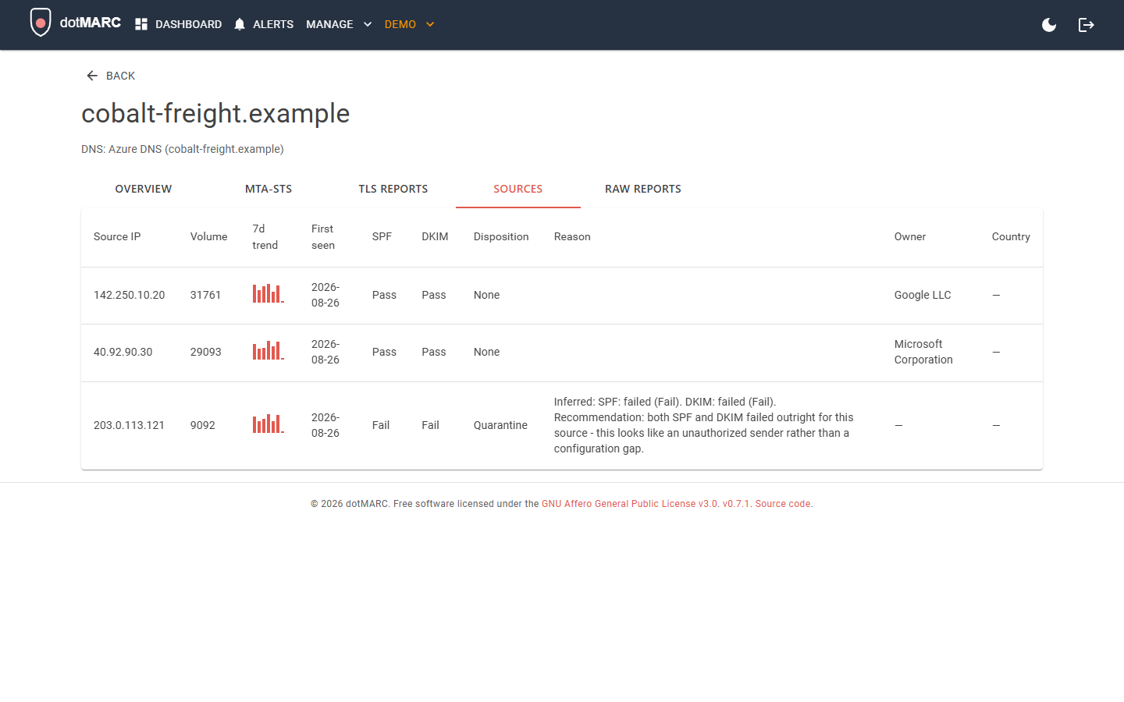Viewport: 1124px width, 702px height.
Task: Open the Demo menu
Action: [409, 24]
